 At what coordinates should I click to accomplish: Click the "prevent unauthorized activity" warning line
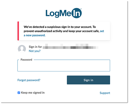[x=62, y=31]
